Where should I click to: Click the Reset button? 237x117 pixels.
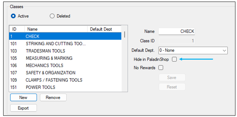172,87
